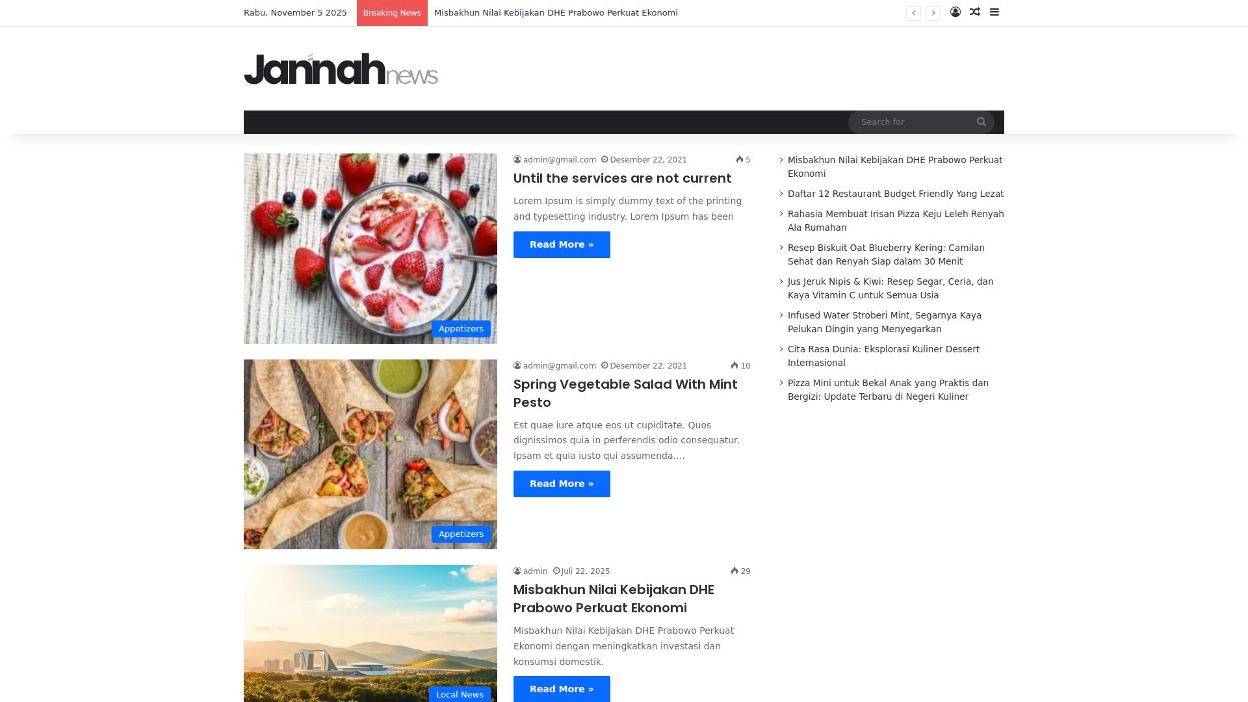Click the random article shuffle icon
Screen dimensions: 1248x702
click(x=975, y=12)
